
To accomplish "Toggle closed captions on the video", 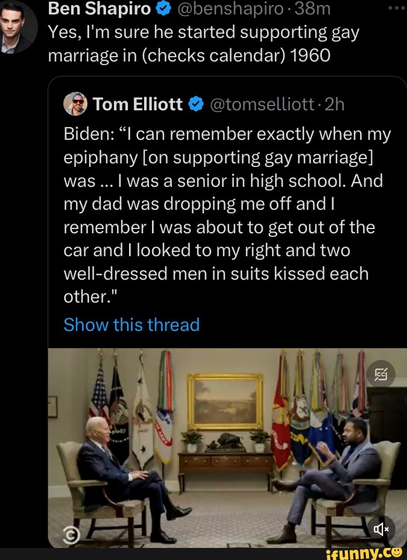I will coord(381,376).
